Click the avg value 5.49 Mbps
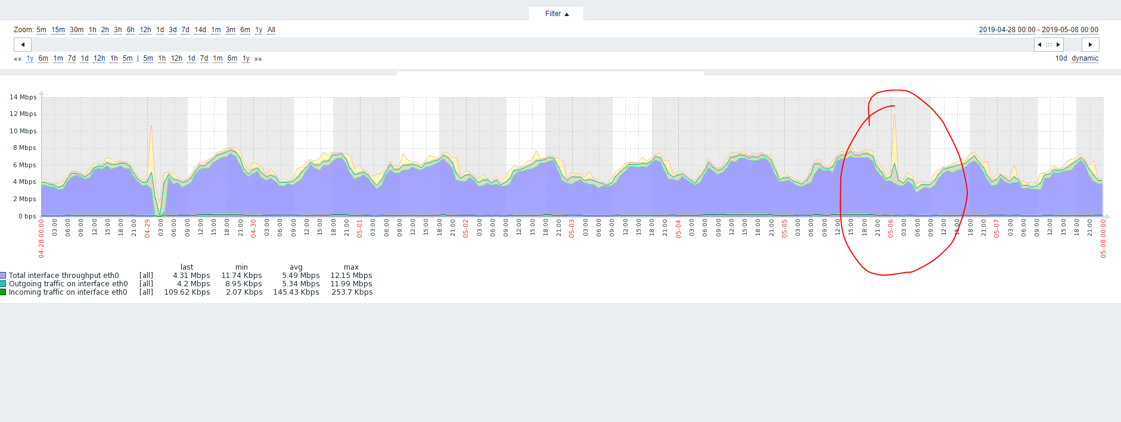The height and width of the screenshot is (422, 1121). (x=300, y=276)
